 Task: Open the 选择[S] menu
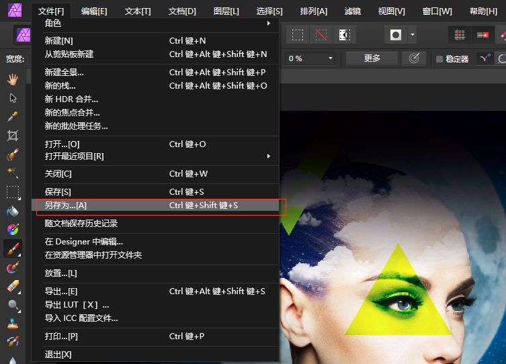click(269, 11)
